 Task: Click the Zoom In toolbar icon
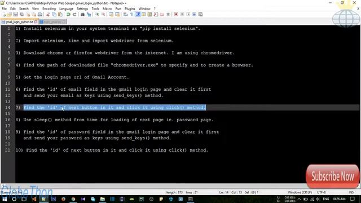pos(97,14)
